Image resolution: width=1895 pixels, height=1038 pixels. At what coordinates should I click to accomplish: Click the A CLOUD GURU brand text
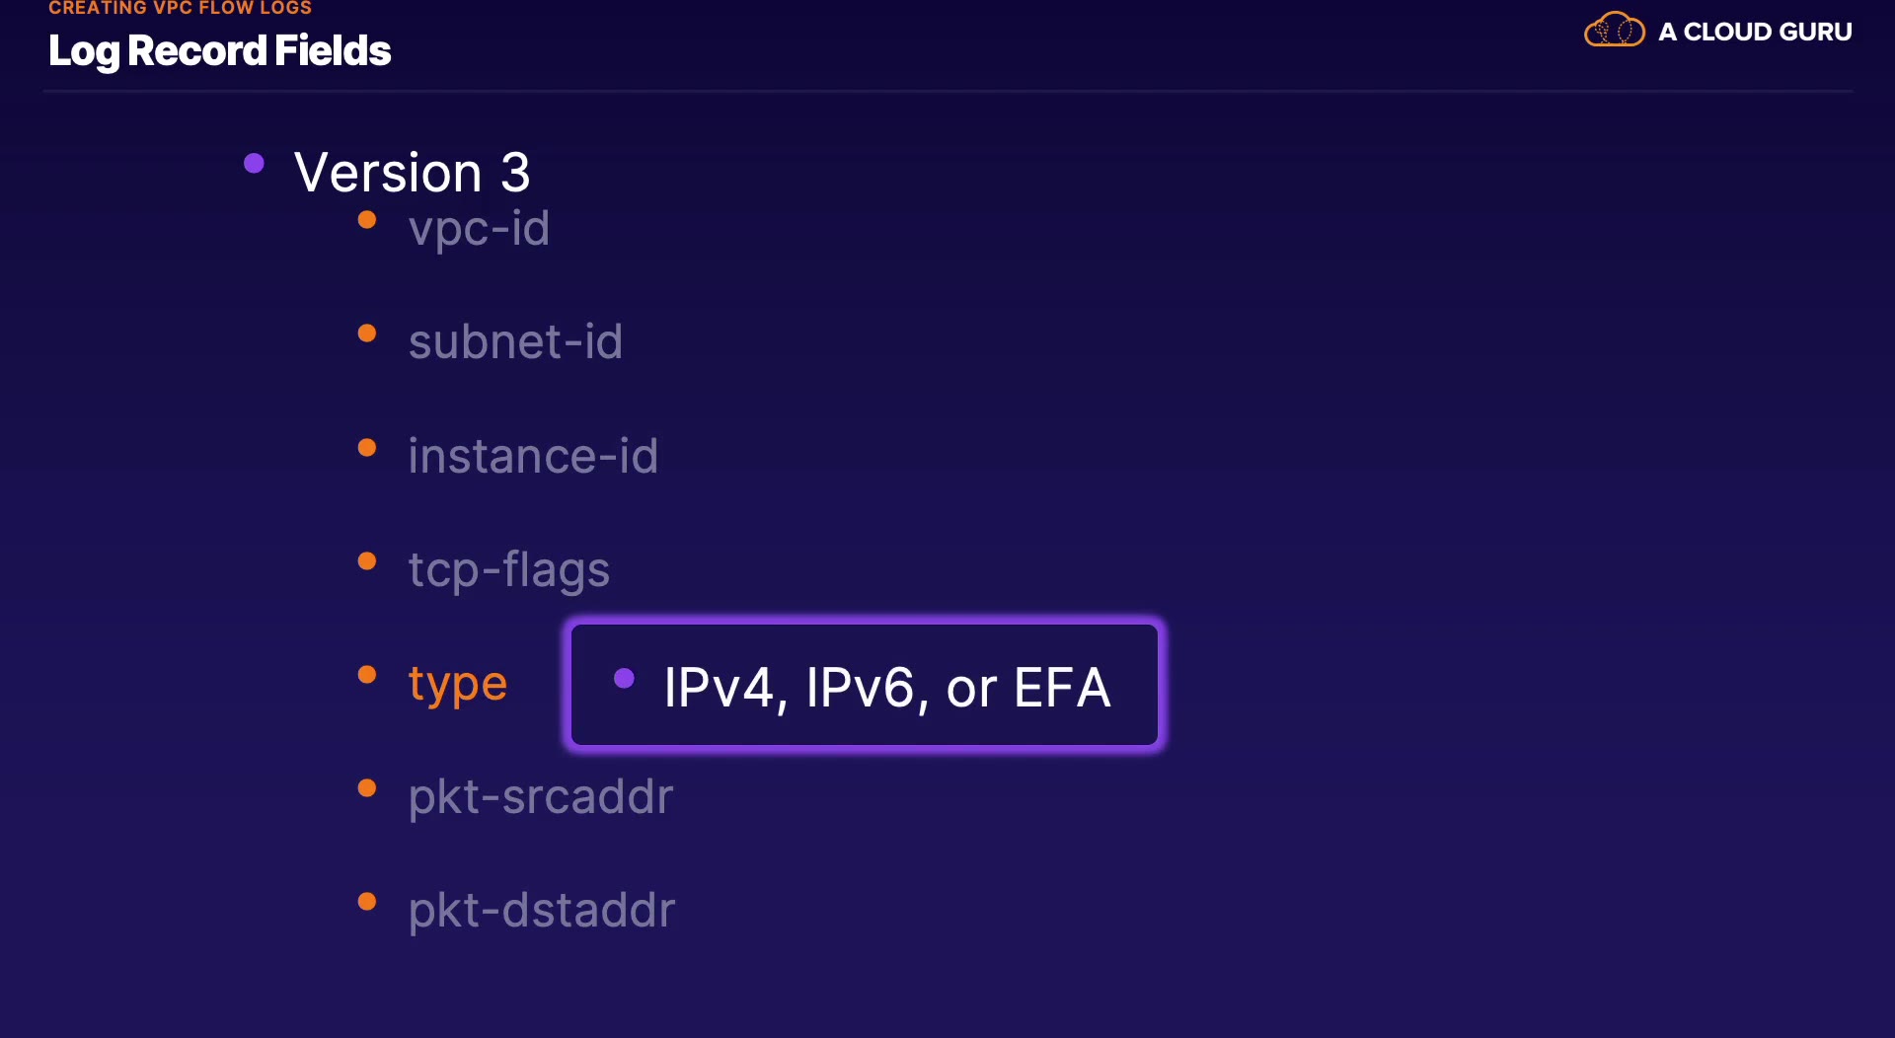coord(1754,32)
